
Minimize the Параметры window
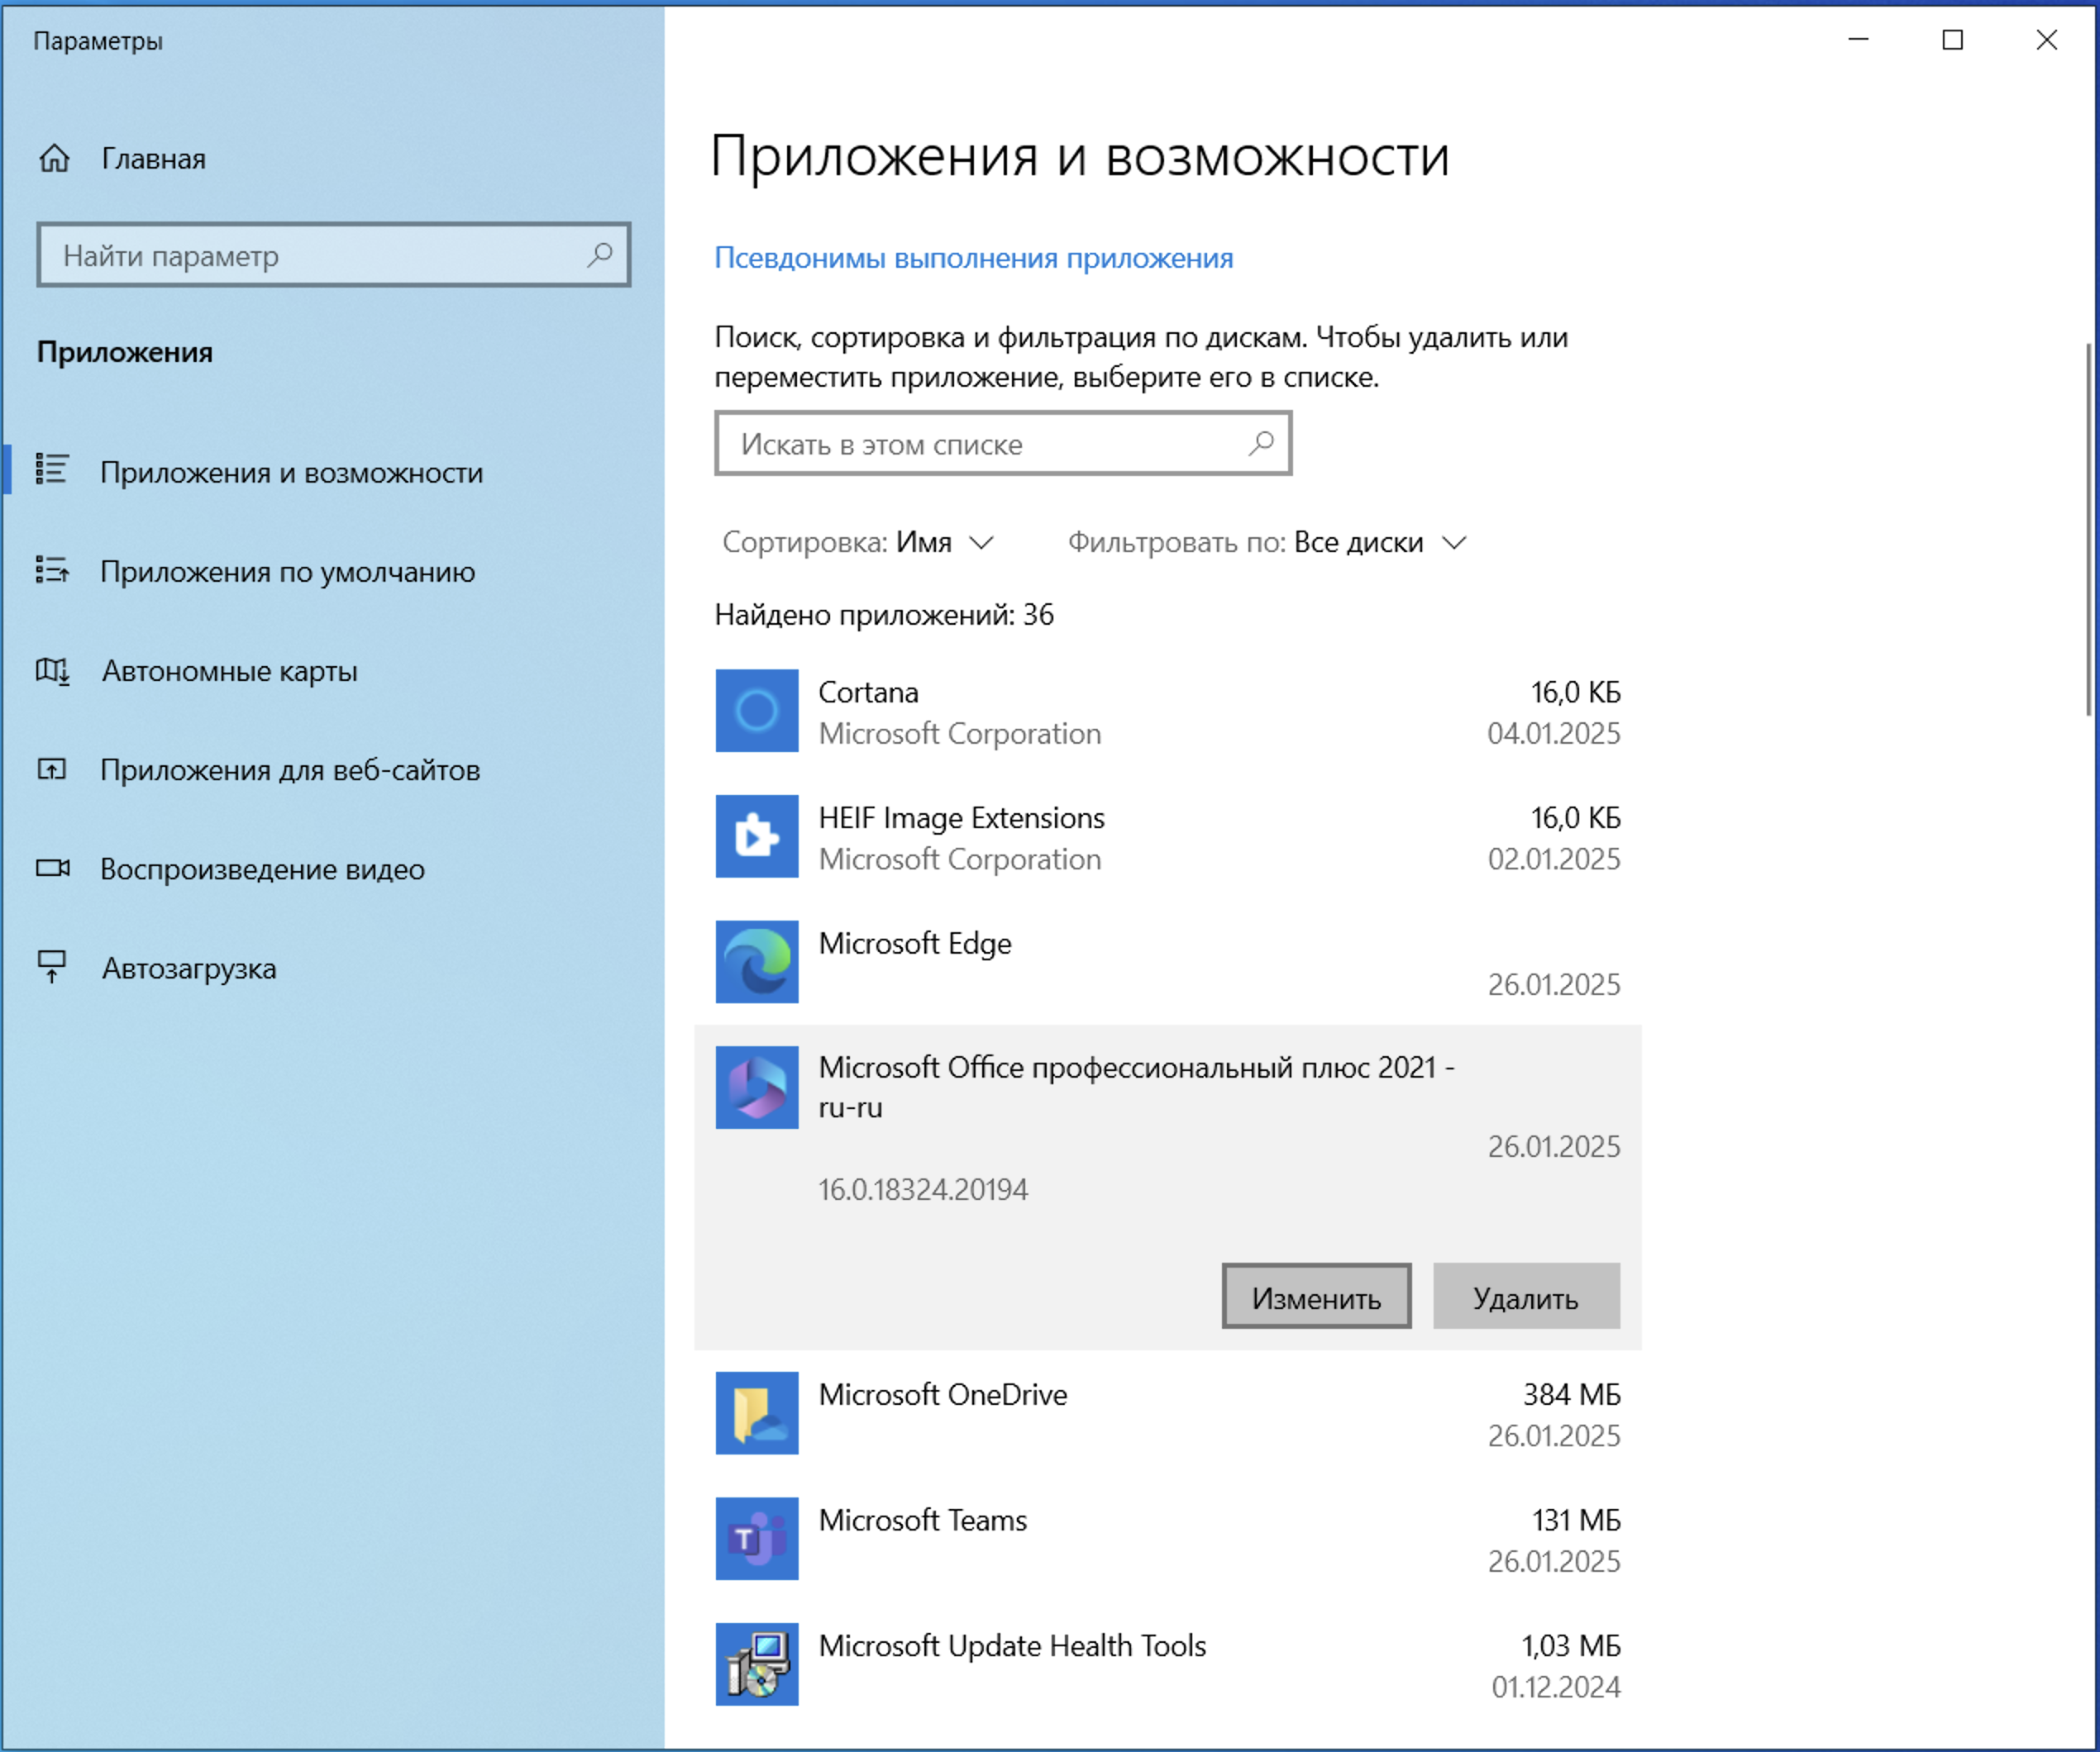(1858, 40)
